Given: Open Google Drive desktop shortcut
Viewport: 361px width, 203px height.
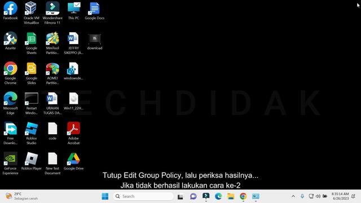Looking at the screenshot, I should coord(74,161).
